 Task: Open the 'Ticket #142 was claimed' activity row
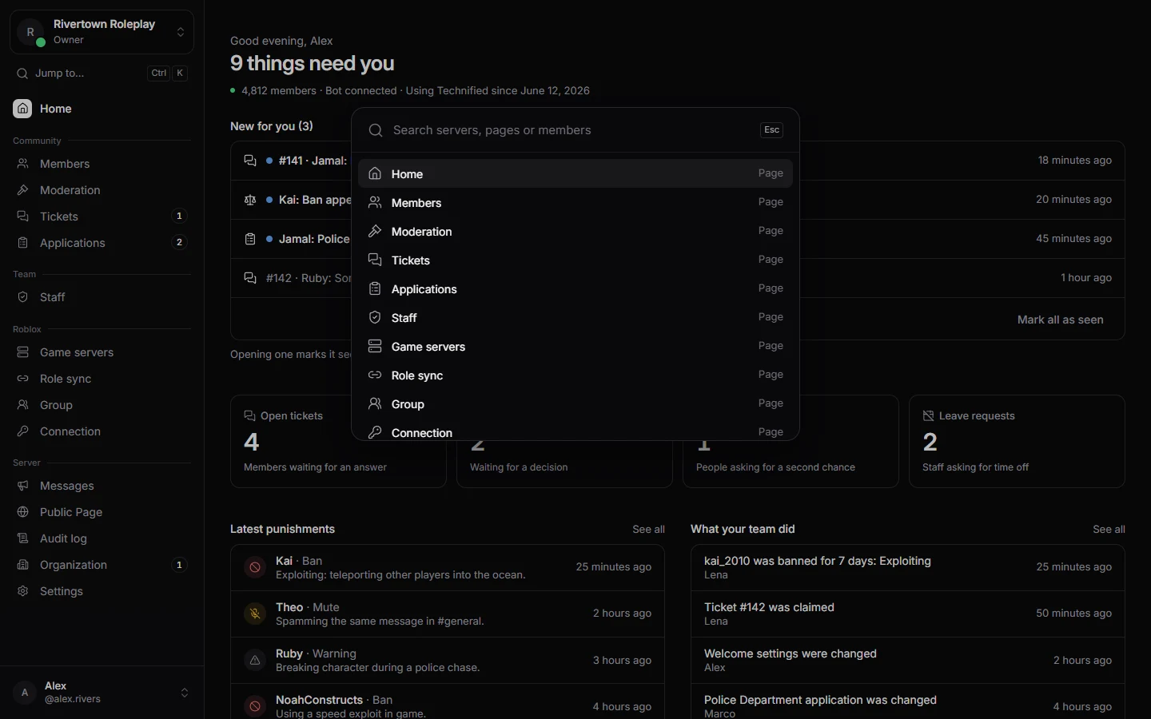pyautogui.click(x=908, y=614)
